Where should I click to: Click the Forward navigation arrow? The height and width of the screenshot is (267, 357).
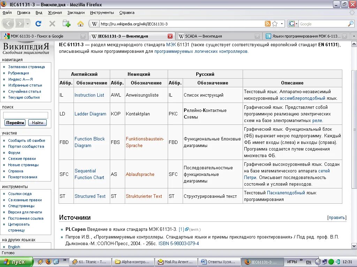(20, 24)
